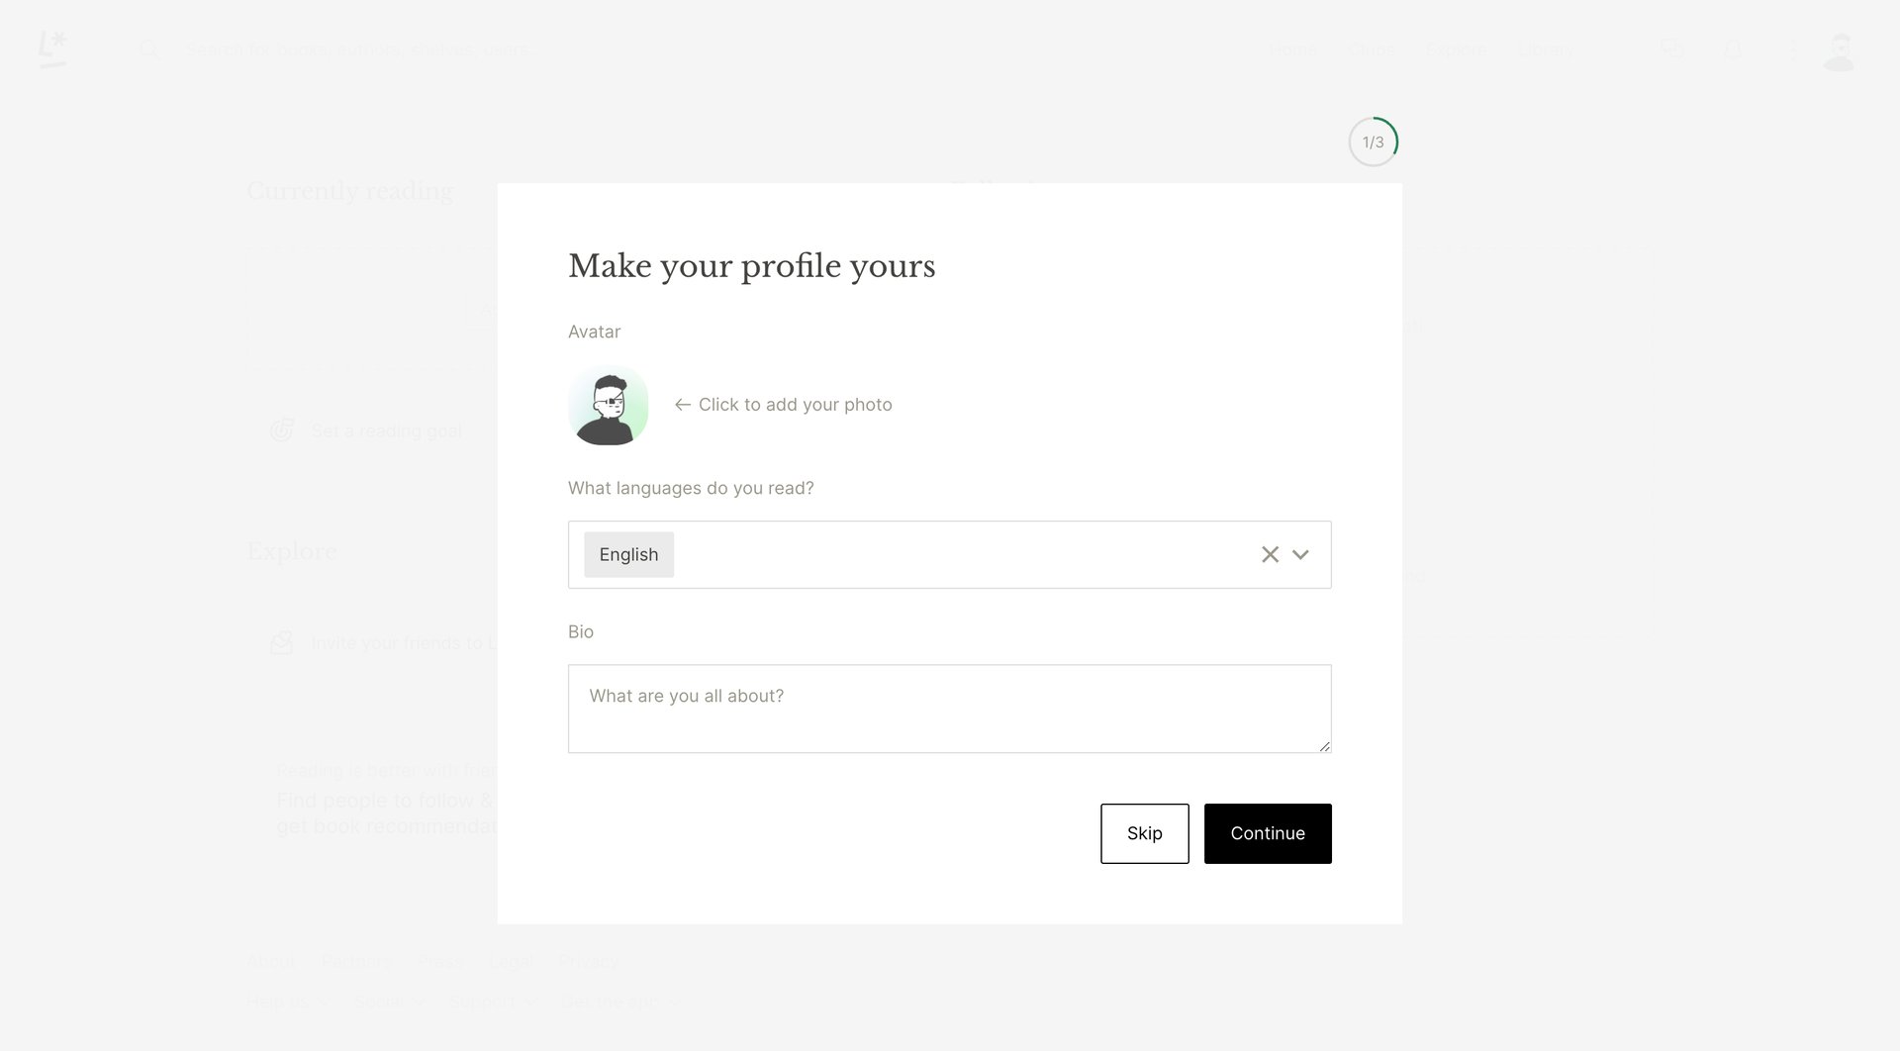This screenshot has width=1900, height=1051.
Task: Click the Bio text area
Action: (x=949, y=708)
